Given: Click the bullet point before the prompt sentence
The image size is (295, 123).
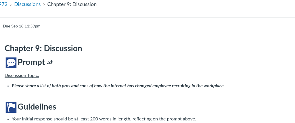Looking at the screenshot, I should 8,86.
